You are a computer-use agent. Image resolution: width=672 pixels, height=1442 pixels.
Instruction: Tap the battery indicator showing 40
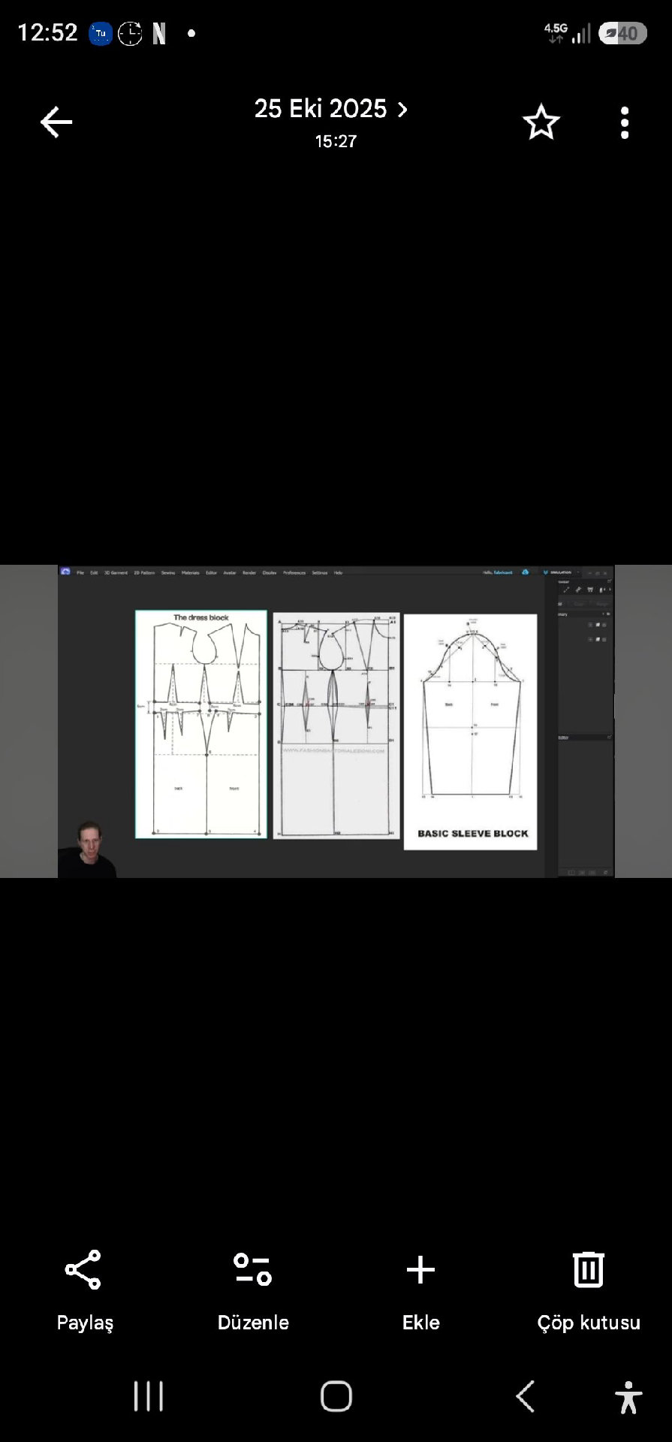(622, 33)
